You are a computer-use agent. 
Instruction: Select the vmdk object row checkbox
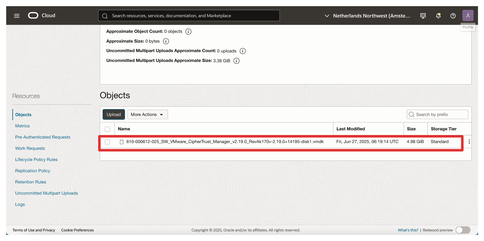[107, 142]
